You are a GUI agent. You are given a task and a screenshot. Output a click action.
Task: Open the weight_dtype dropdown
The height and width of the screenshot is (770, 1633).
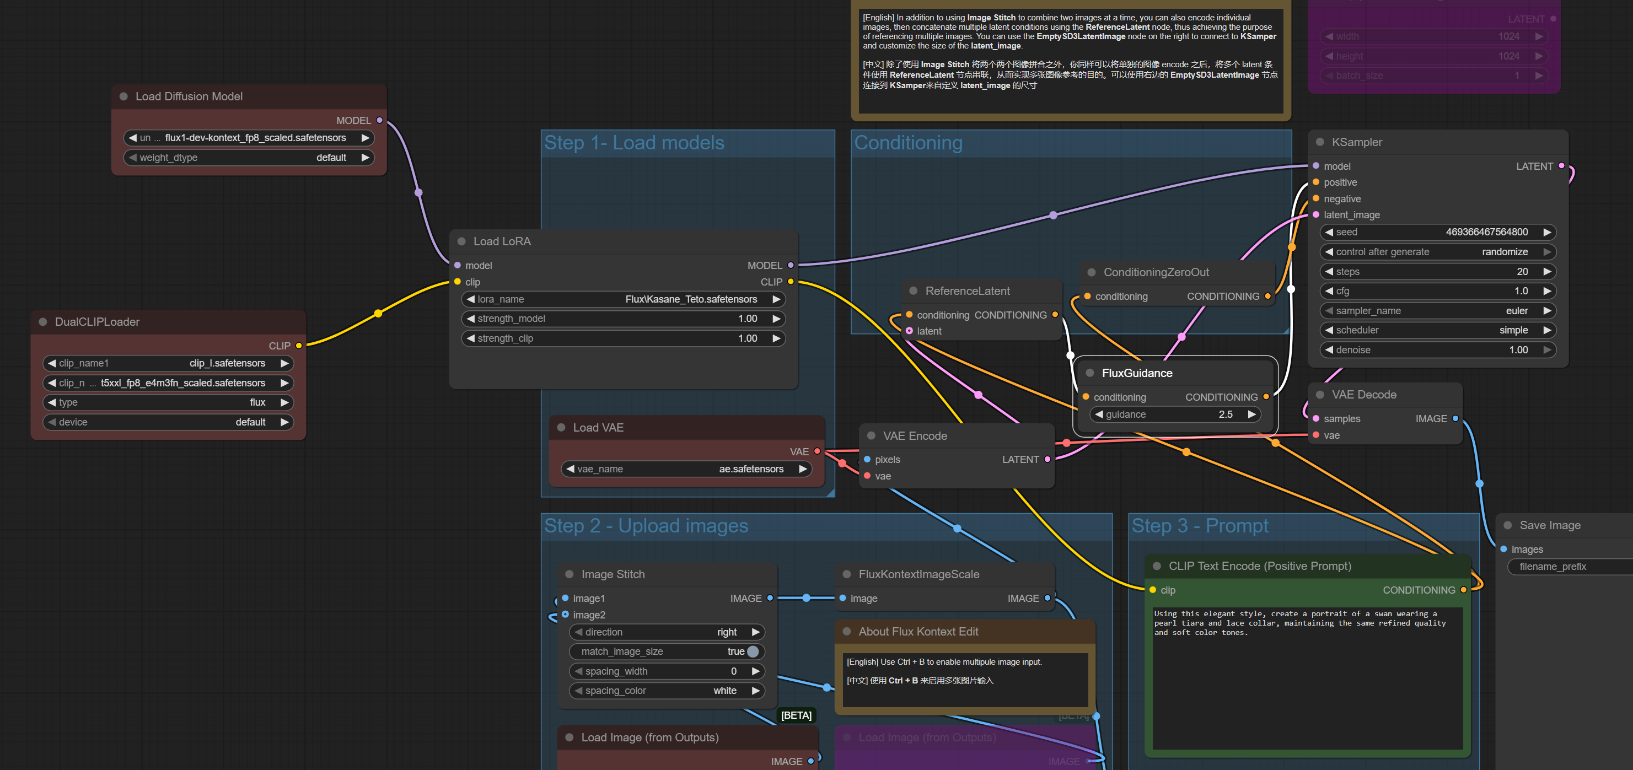[x=249, y=158]
